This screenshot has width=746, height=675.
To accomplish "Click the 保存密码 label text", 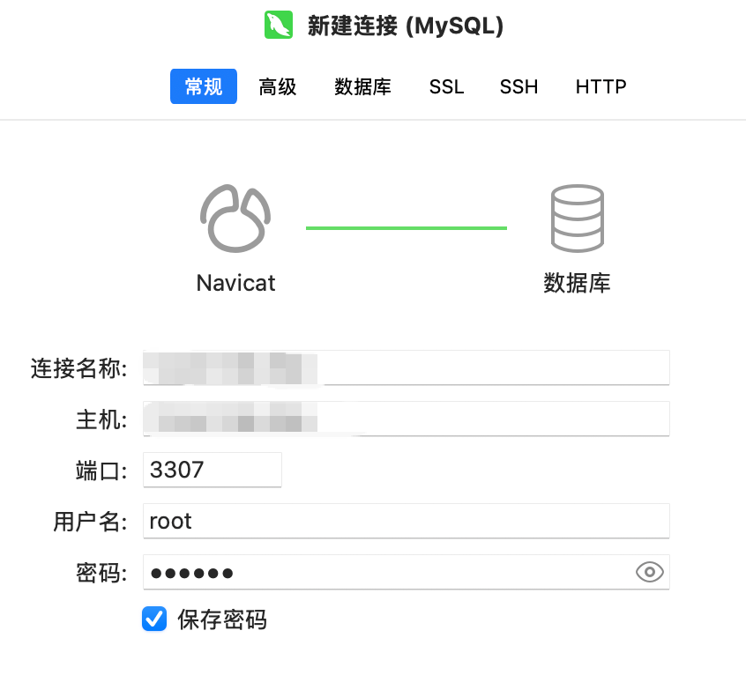I will point(222,619).
